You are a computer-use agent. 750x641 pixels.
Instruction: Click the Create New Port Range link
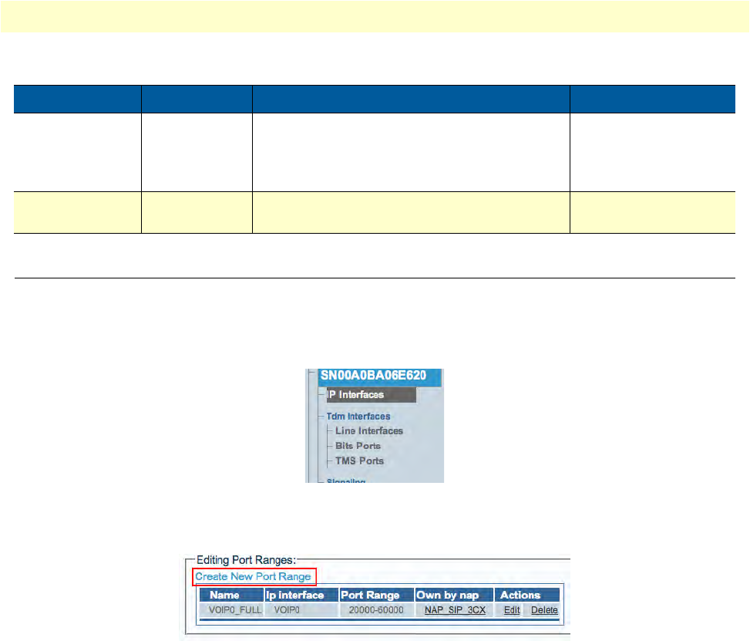coord(253,576)
